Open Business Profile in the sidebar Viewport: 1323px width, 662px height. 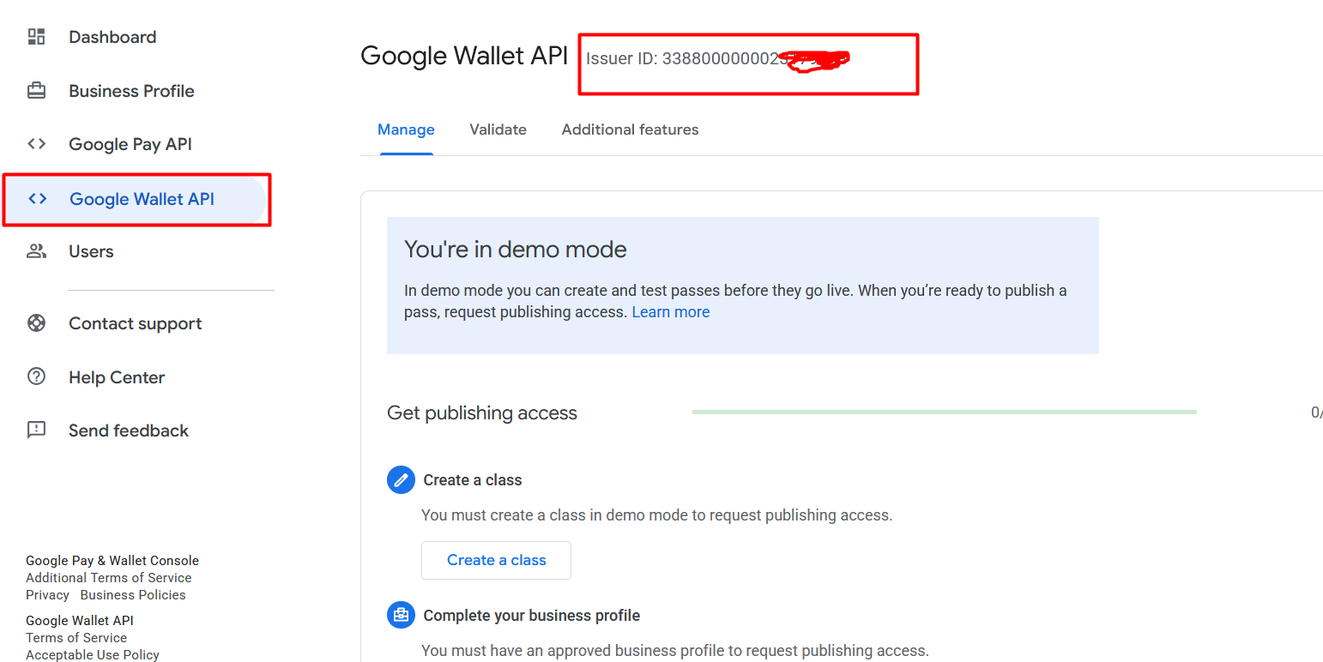pyautogui.click(x=131, y=91)
